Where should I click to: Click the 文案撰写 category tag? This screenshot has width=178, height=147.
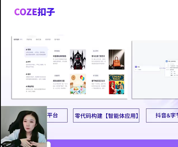pos(57,76)
